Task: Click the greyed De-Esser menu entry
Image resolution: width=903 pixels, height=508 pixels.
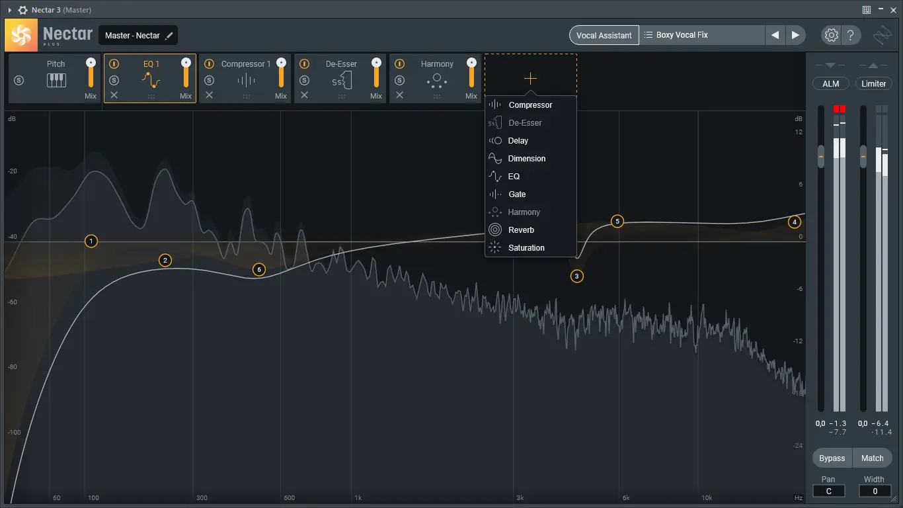Action: 531,123
